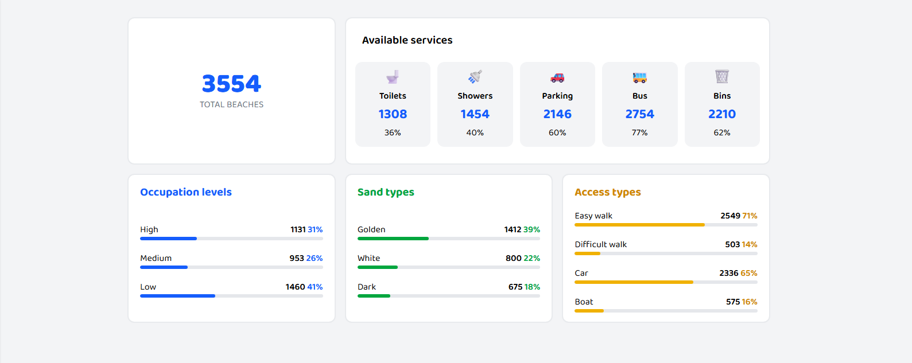The height and width of the screenshot is (363, 912).
Task: Click the trash bin icon
Action: 721,76
